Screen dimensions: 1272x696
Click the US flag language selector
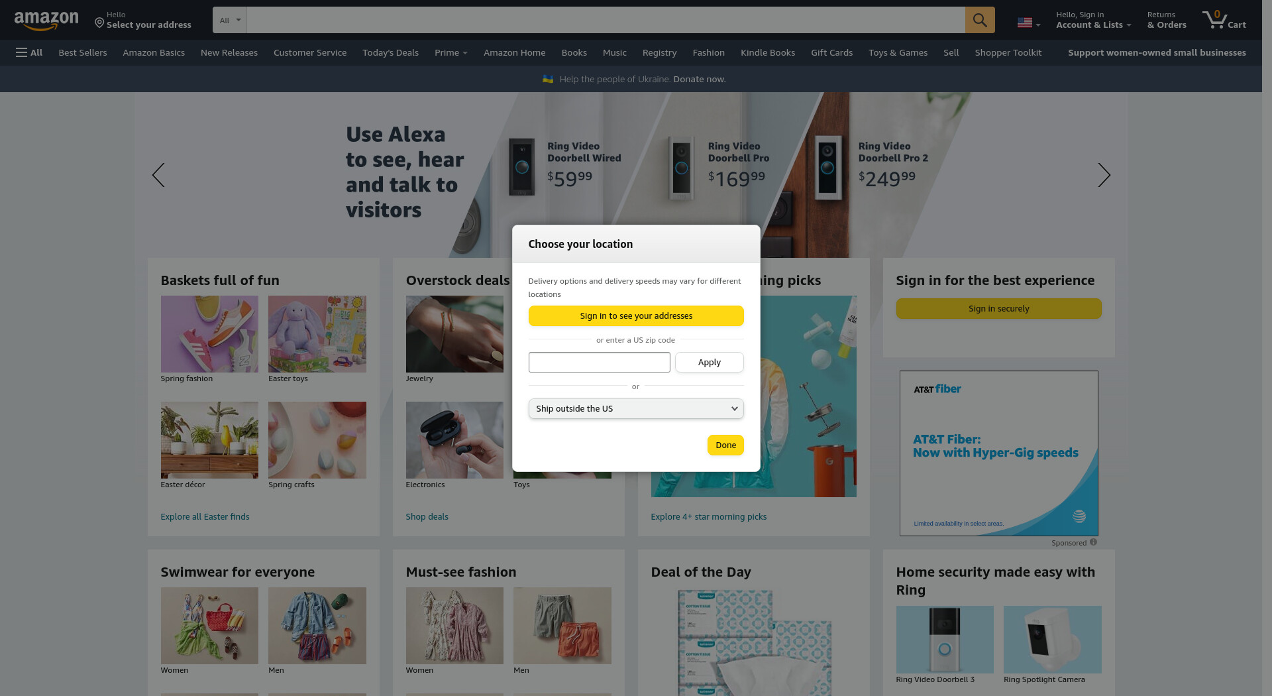[x=1029, y=23]
